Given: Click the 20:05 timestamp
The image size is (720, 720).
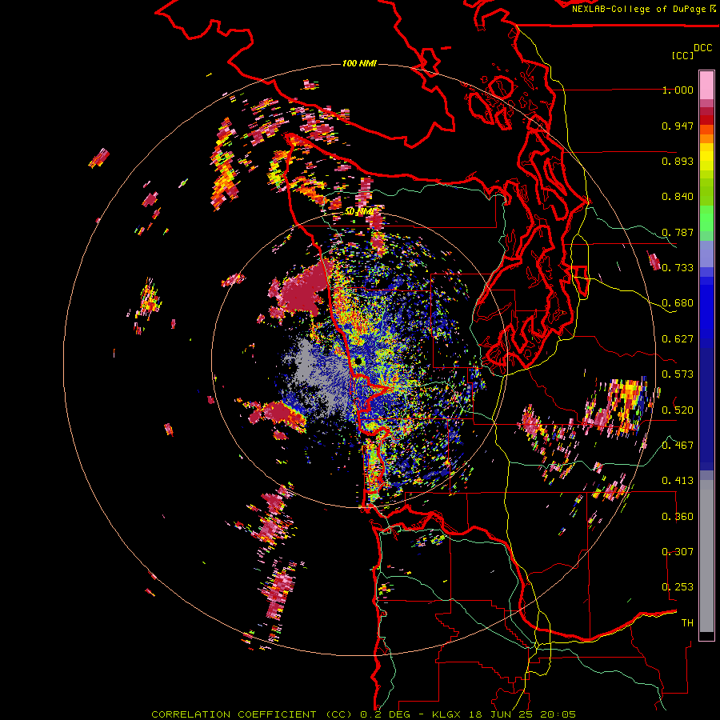Looking at the screenshot, I should tap(558, 714).
